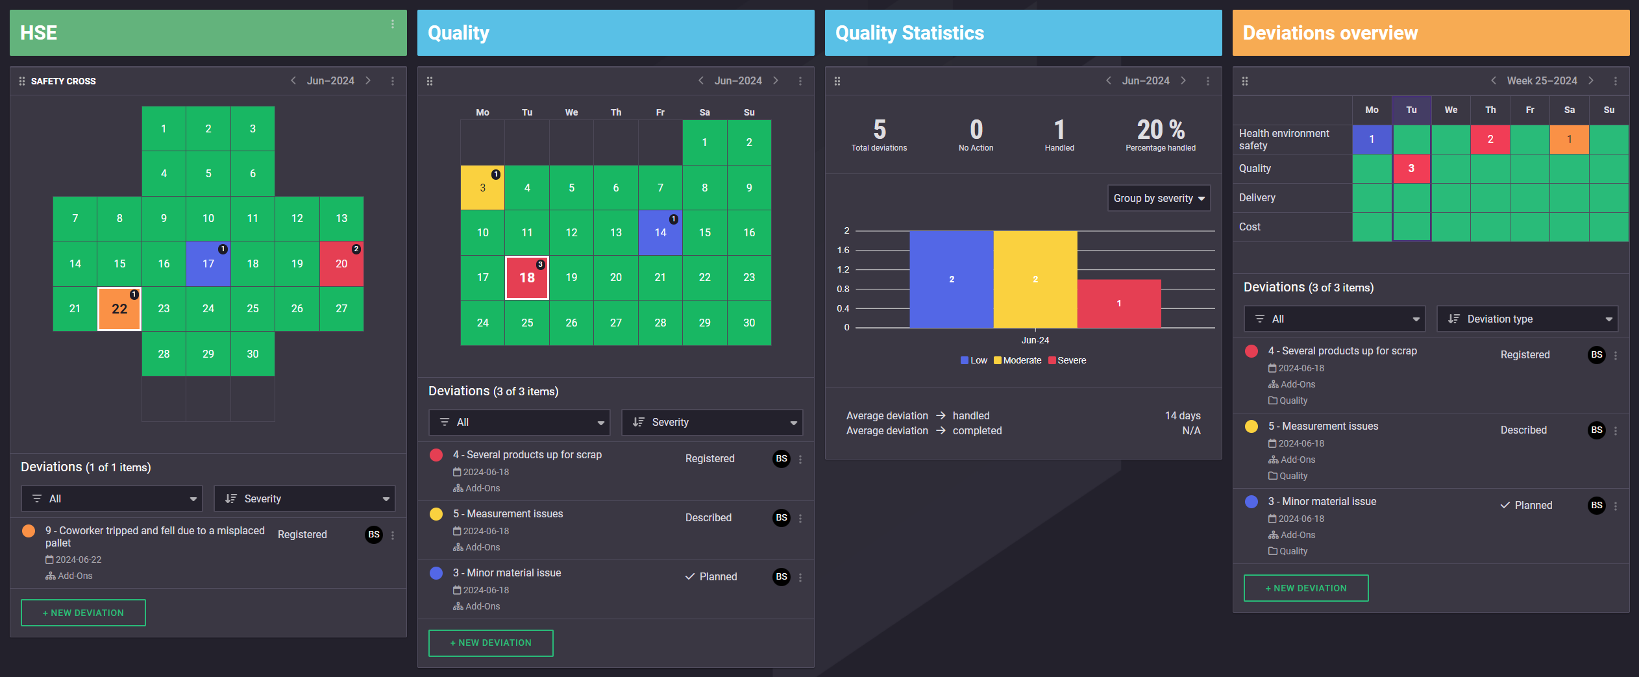Select day 18 in Quality calendar
The image size is (1639, 677).
(527, 278)
